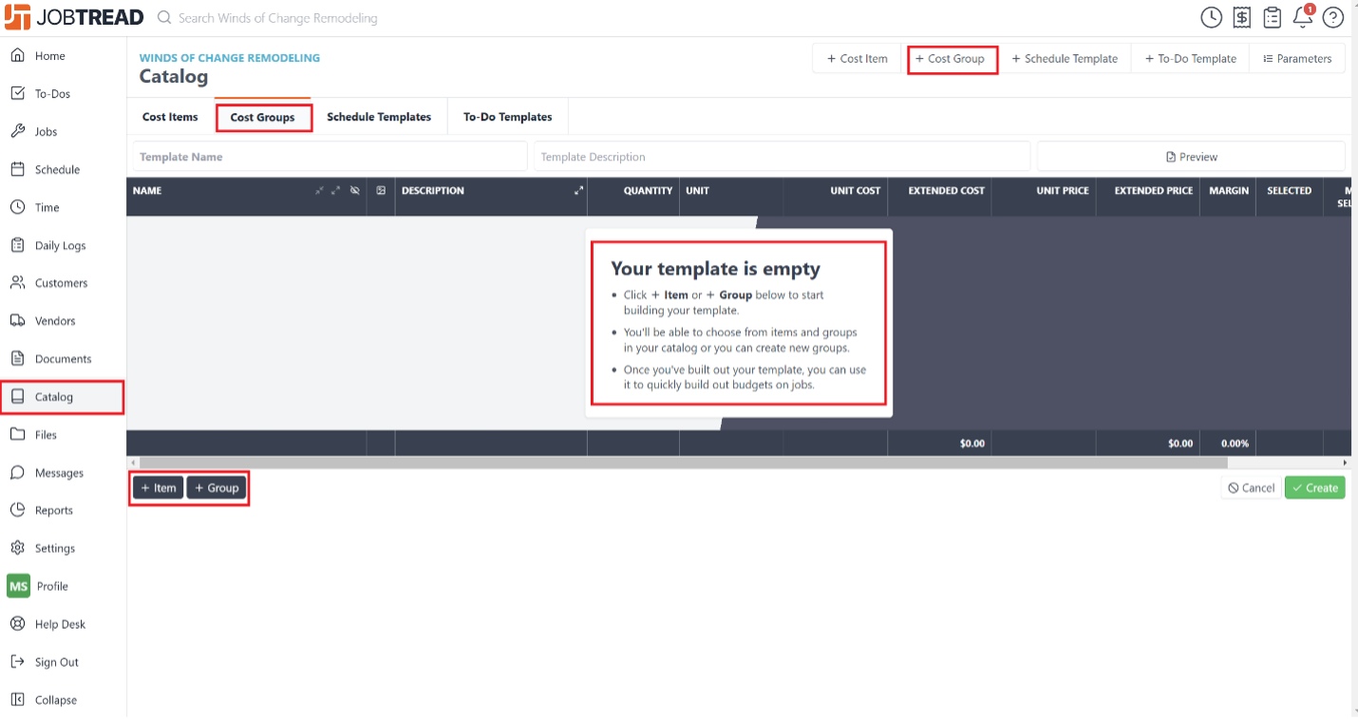Click the Preview button
The image size is (1358, 719).
click(1191, 157)
